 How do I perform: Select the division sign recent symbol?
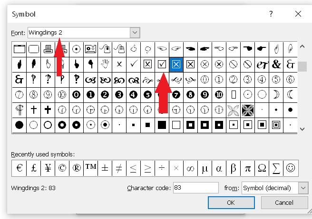click(162, 168)
